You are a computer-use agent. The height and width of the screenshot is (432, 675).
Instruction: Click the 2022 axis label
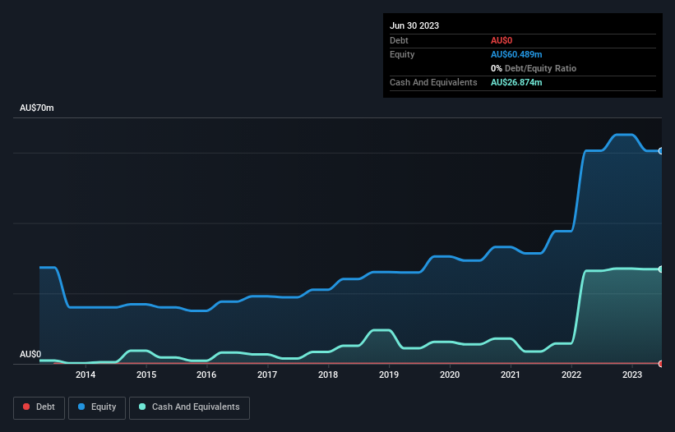pyautogui.click(x=571, y=375)
